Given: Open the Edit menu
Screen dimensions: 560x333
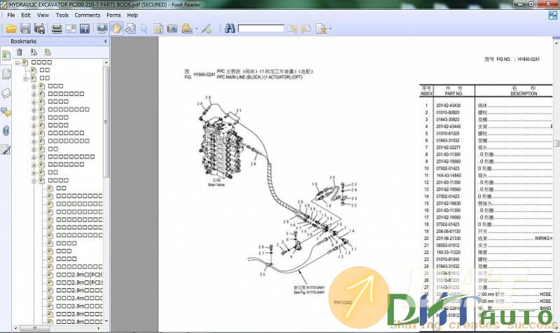Looking at the screenshot, I should click(26, 15).
